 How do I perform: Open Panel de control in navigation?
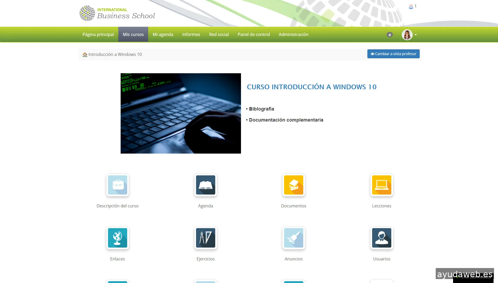pos(254,34)
